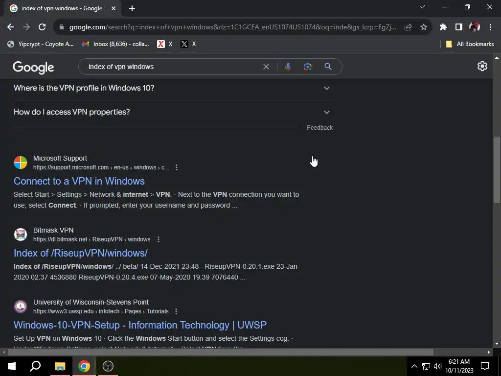Click the horizontal scrollbar thumb

tap(221, 352)
